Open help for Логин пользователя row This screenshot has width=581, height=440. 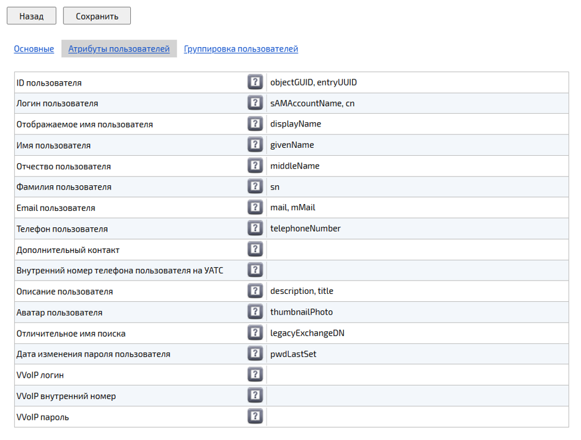click(x=255, y=103)
